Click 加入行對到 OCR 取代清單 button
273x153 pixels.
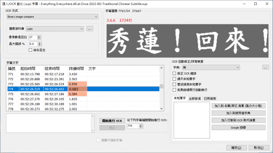tap(239, 120)
